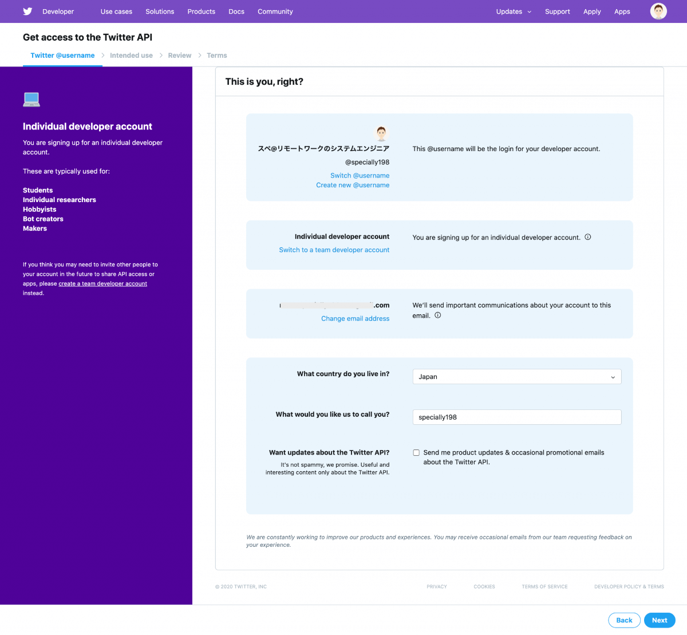Open the Use cases menu
687x635 pixels.
116,11
